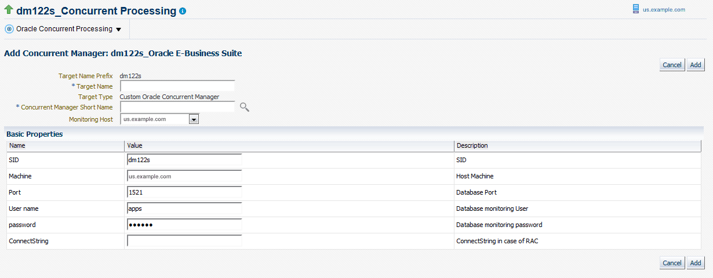Image resolution: width=713 pixels, height=278 pixels.
Task: Click the 'Machine' name cell
Action: [65, 176]
